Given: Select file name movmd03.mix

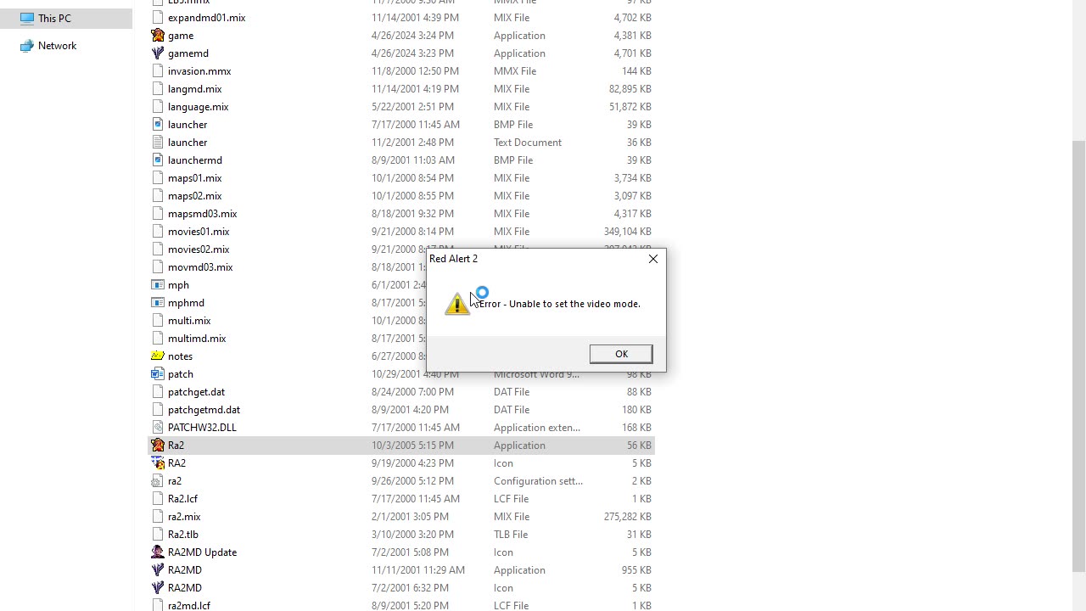Looking at the screenshot, I should pyautogui.click(x=200, y=267).
